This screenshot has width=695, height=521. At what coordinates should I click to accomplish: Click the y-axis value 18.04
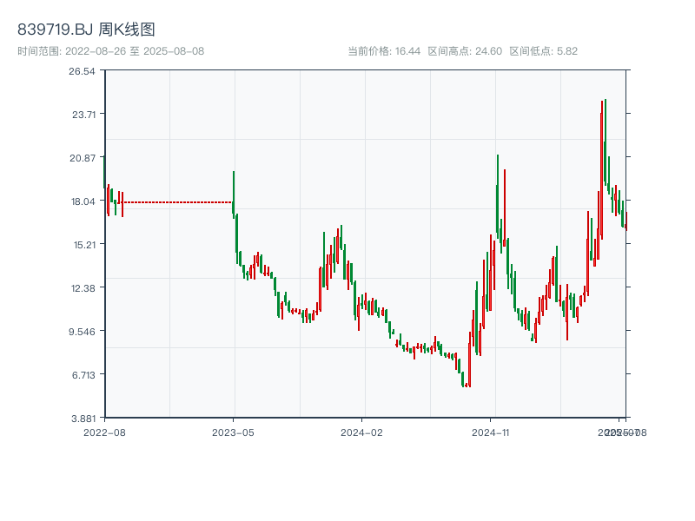point(83,201)
